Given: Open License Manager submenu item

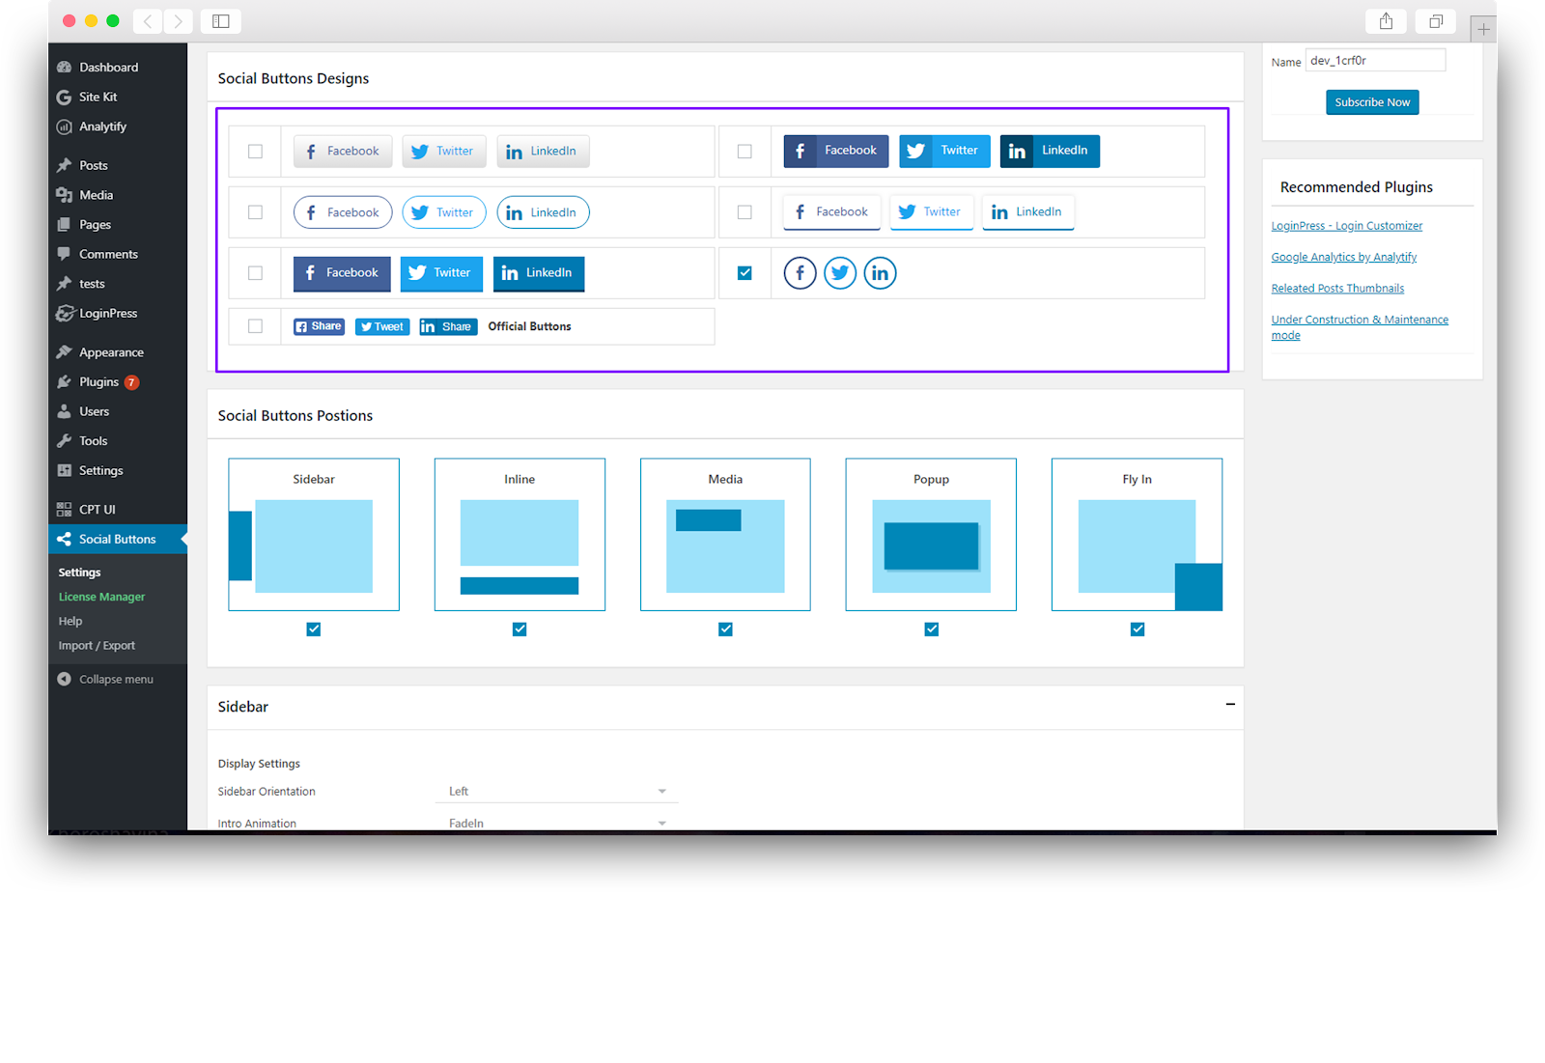Looking at the screenshot, I should point(101,597).
